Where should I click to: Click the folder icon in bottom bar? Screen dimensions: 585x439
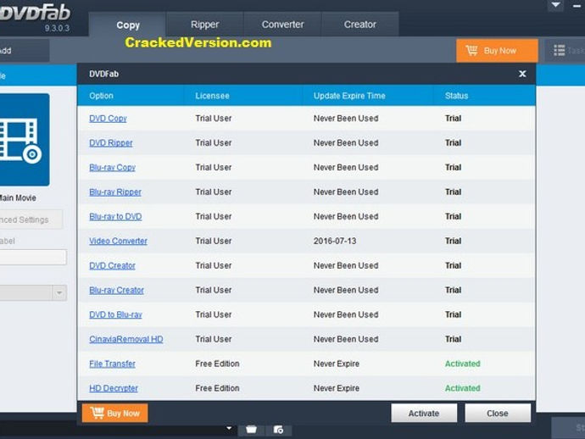(x=251, y=430)
